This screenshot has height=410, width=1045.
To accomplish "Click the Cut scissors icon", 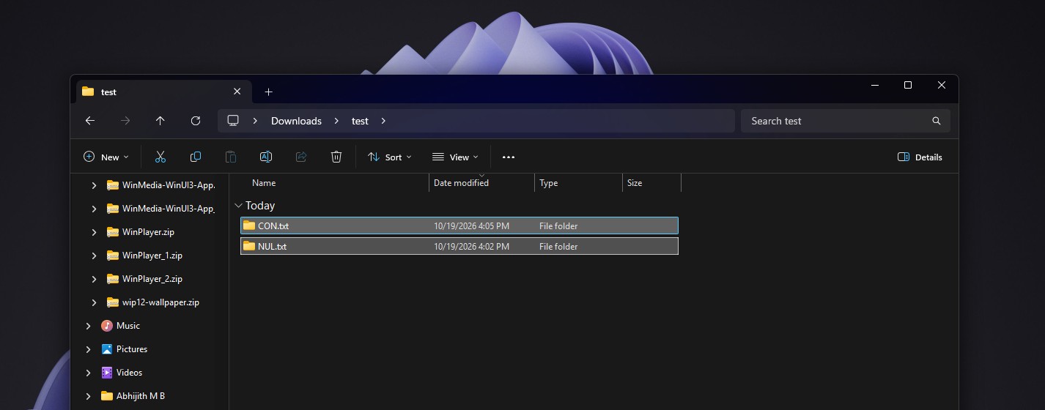I will tap(160, 157).
